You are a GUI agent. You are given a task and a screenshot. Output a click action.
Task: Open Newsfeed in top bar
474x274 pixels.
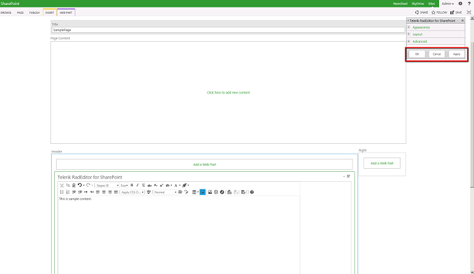(x=401, y=4)
